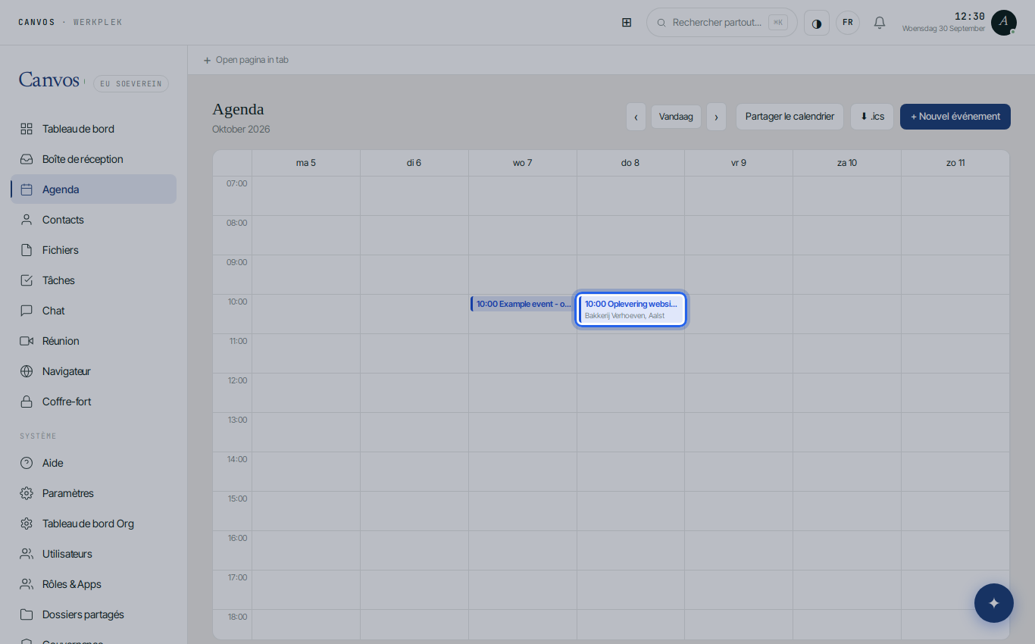
Task: Toggle the dark/light contrast theme icon
Action: click(817, 23)
